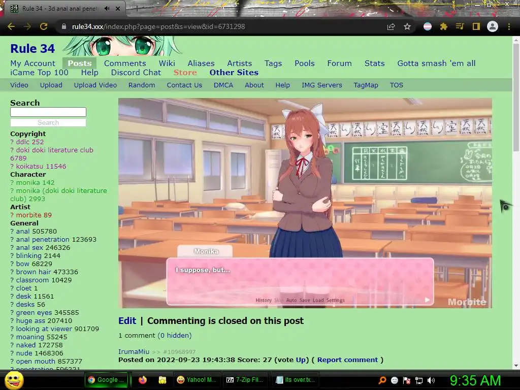Open the About page
This screenshot has width=520, height=390.
click(x=254, y=85)
